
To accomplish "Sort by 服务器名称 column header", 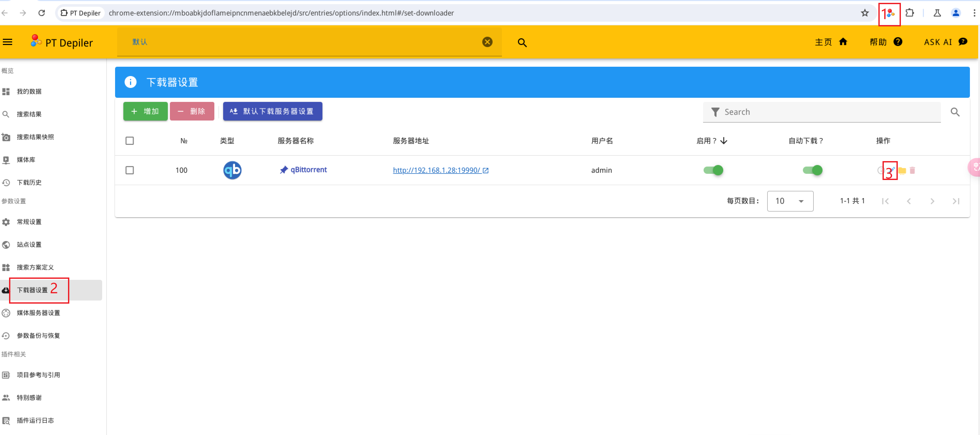I will point(295,141).
